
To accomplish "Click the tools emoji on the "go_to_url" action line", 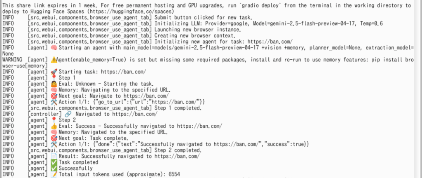I will pyautogui.click(x=54, y=102).
